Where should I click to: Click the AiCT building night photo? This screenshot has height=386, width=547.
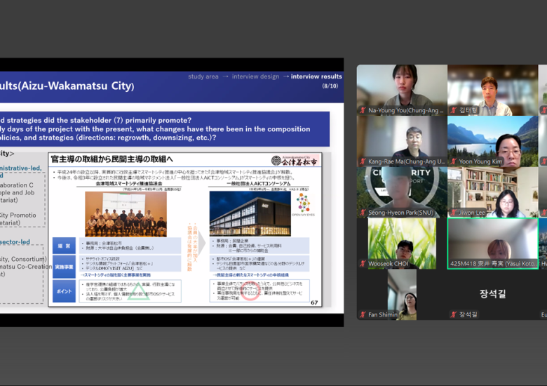pos(250,213)
